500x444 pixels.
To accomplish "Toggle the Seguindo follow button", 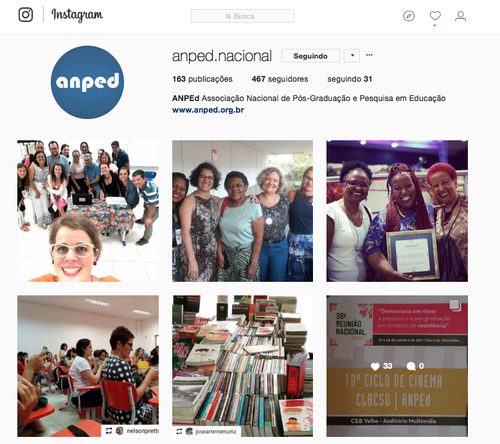I will point(310,56).
